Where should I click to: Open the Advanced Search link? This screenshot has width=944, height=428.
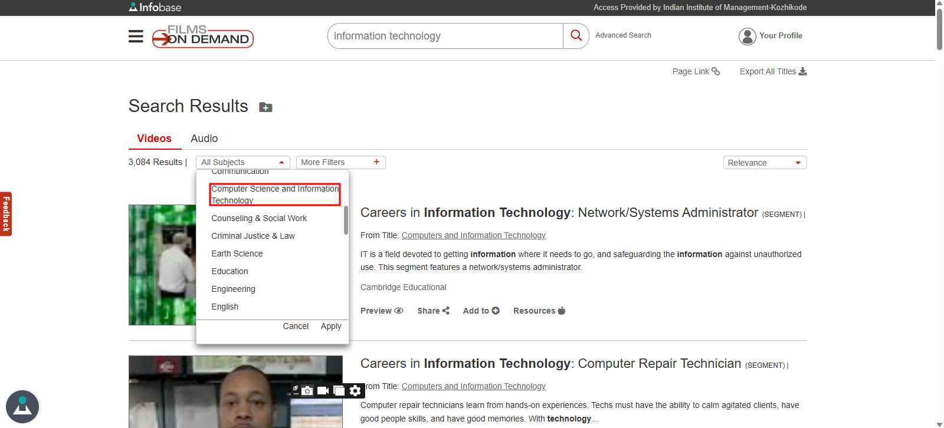623,35
